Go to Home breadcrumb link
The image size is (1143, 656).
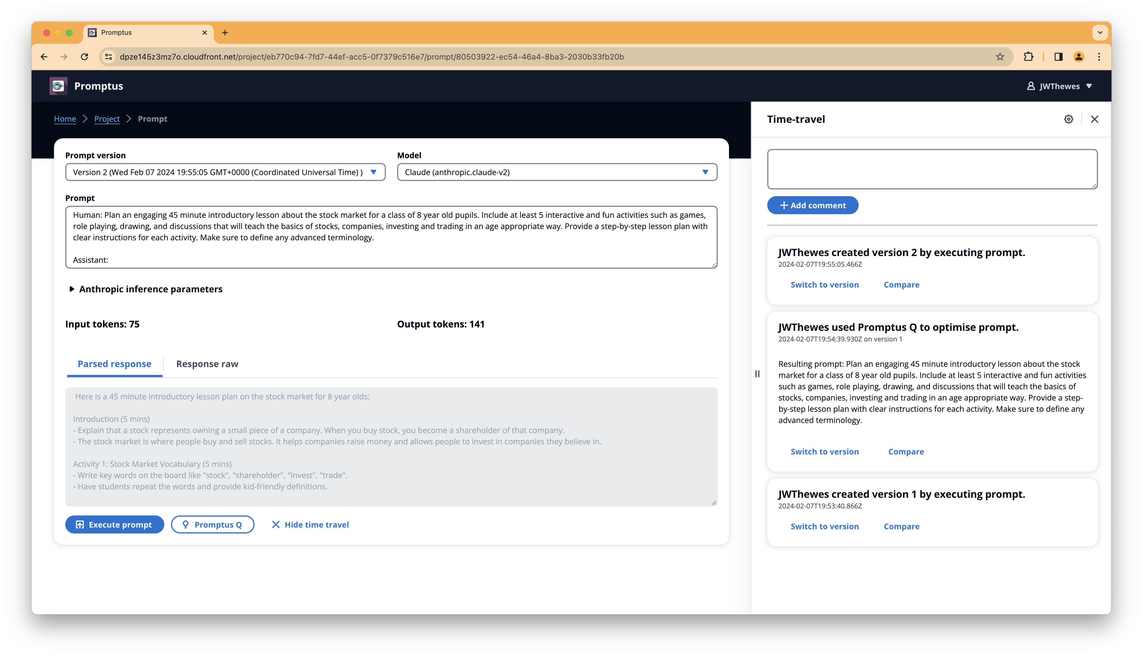click(65, 119)
